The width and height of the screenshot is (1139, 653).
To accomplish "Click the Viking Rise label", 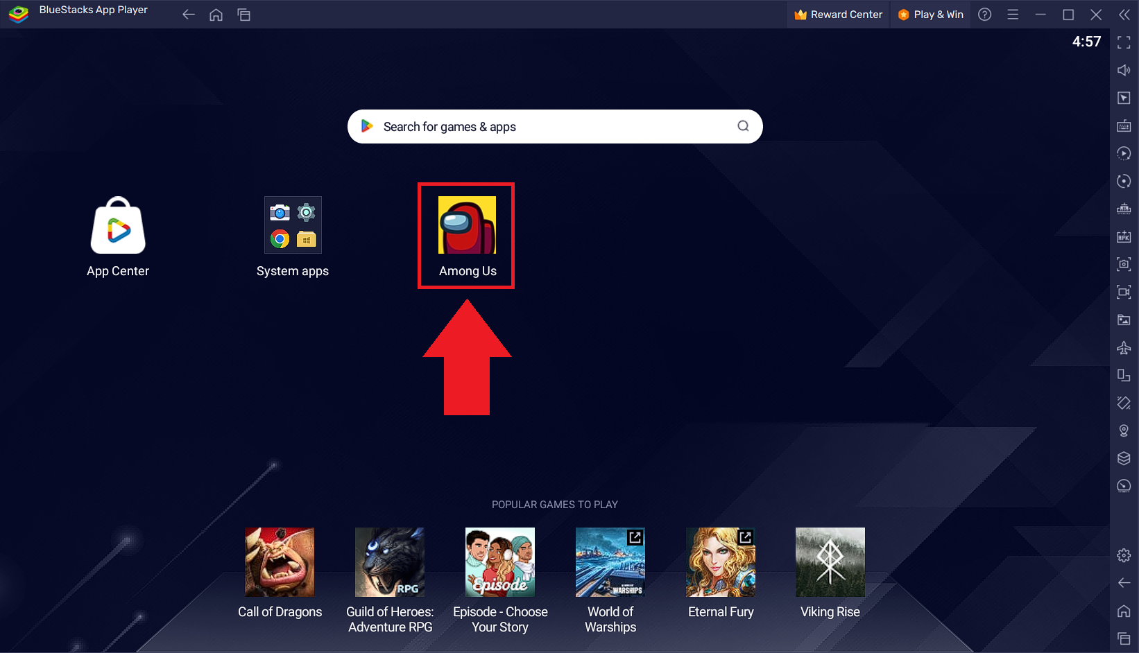I will pos(830,612).
